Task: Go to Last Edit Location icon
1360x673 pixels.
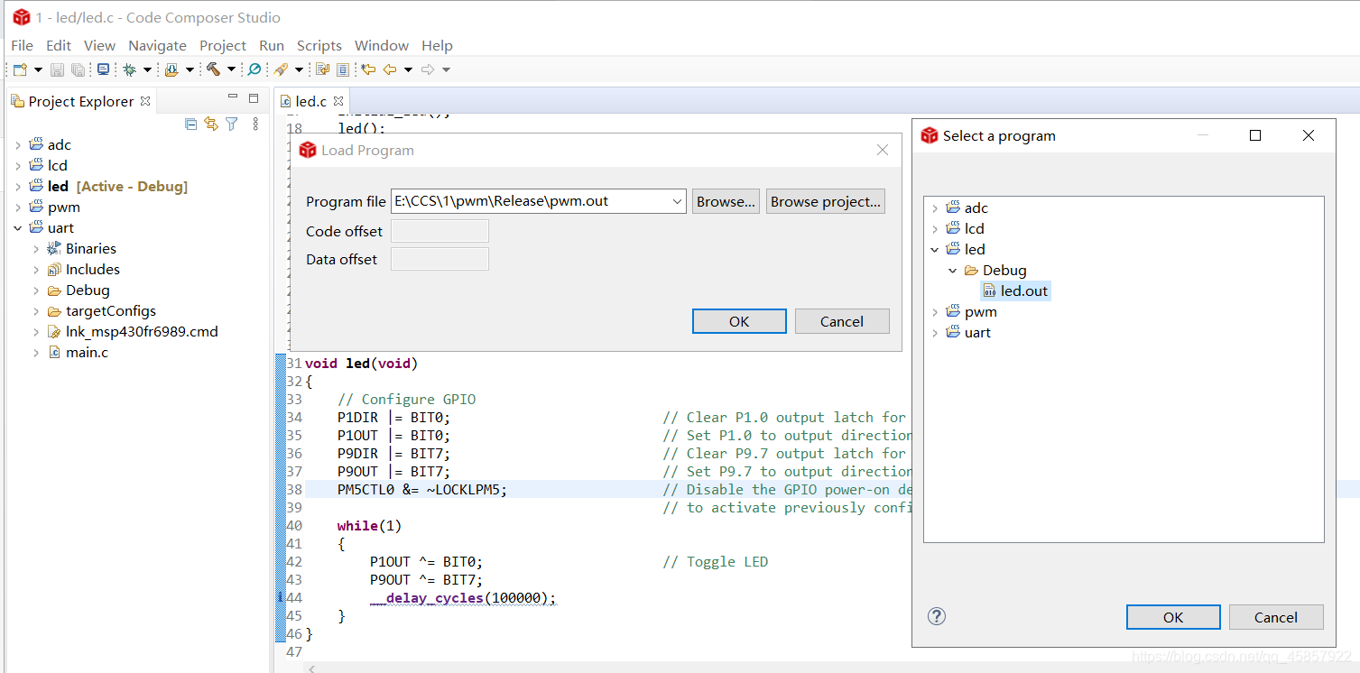Action: click(368, 69)
